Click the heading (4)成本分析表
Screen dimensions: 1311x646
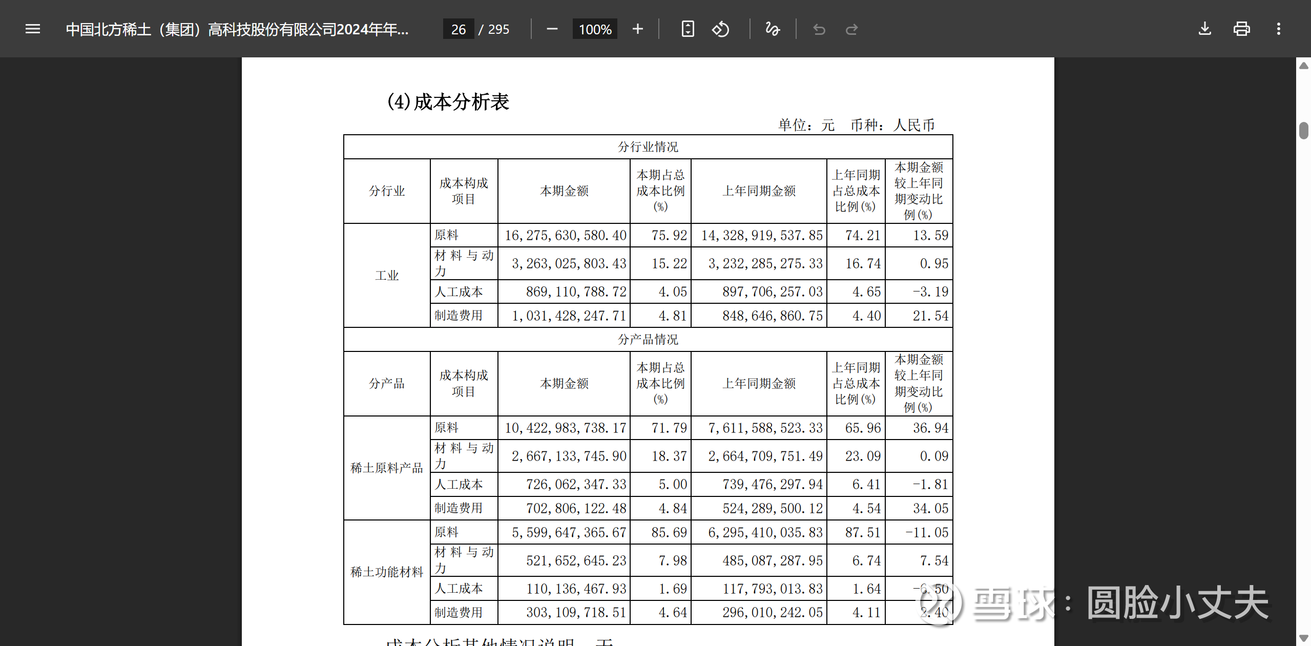click(x=448, y=101)
